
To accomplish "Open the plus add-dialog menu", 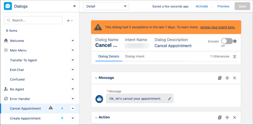I will 70,21.
